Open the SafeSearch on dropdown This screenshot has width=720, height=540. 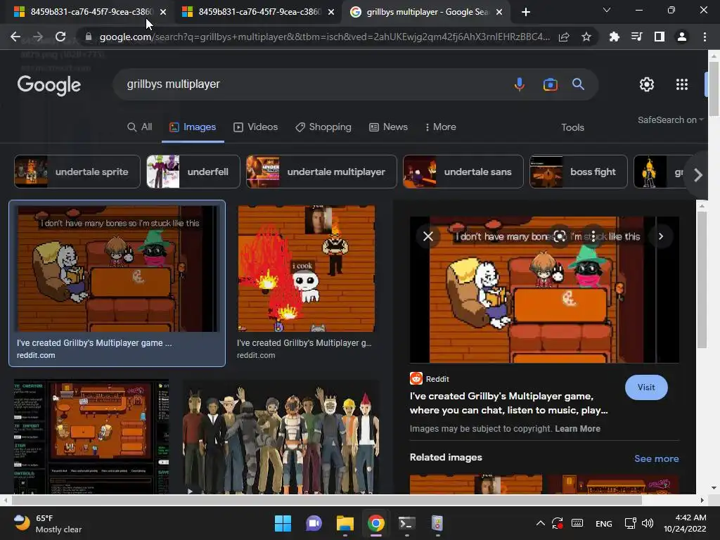point(670,120)
